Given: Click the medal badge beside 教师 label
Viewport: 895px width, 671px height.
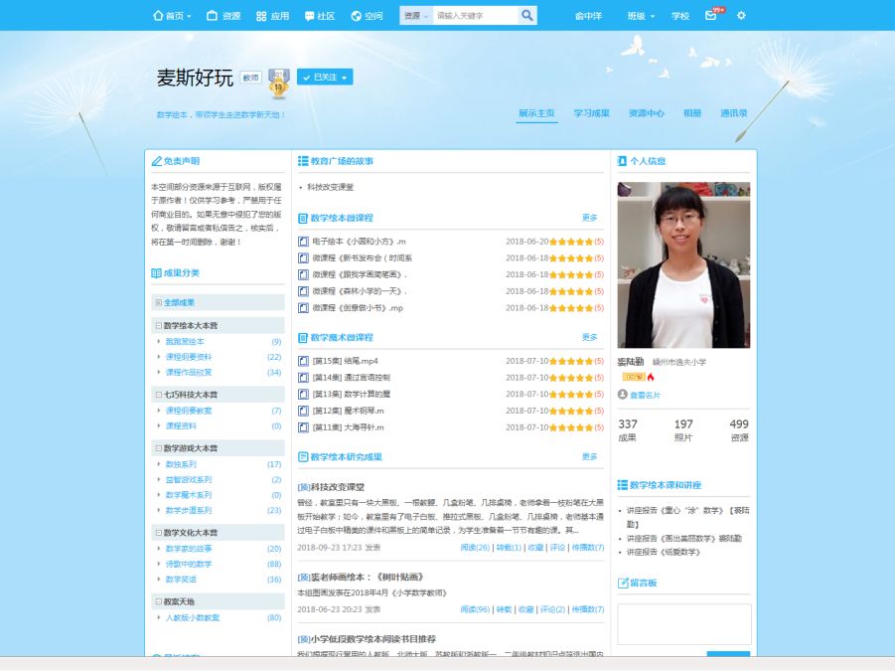Looking at the screenshot, I should (x=279, y=83).
